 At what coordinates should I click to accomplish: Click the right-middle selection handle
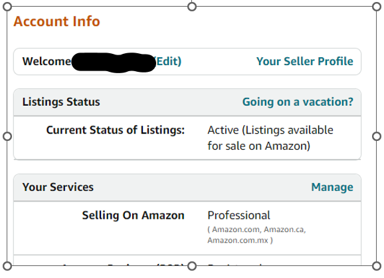tap(377, 136)
